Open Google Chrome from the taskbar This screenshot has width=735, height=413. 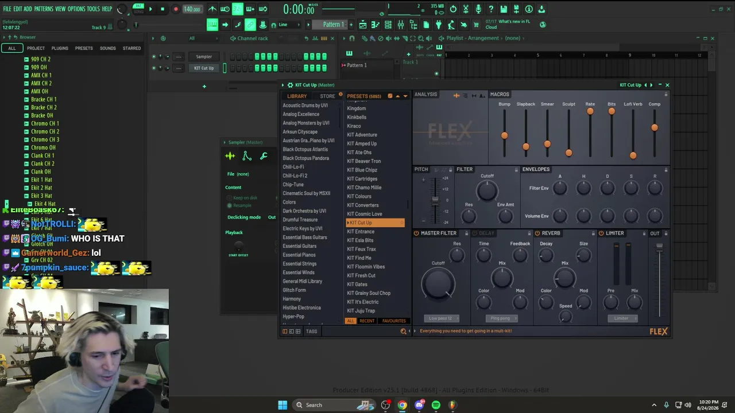(403, 405)
